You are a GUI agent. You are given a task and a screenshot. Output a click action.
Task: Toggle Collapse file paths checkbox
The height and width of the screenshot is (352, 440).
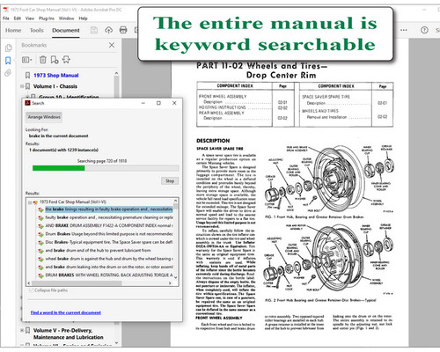[31, 290]
